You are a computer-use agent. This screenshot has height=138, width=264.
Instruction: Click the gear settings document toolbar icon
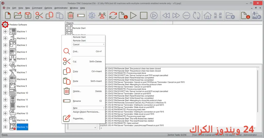coord(92,16)
